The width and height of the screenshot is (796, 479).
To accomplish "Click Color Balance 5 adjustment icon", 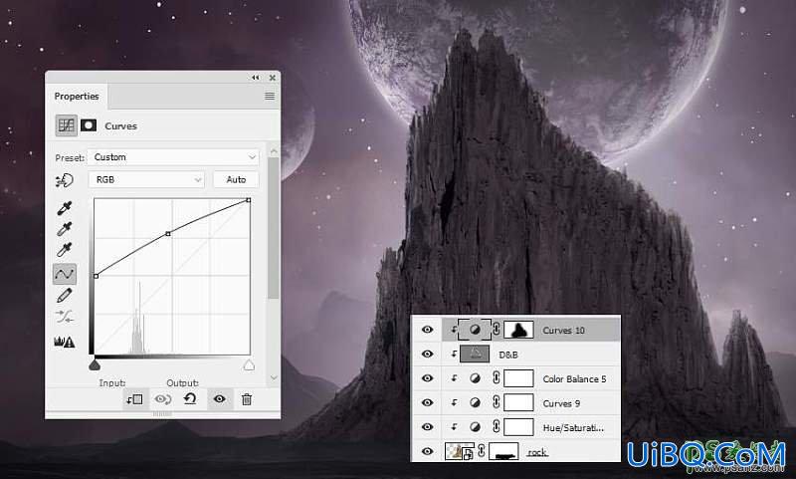I will pos(476,378).
